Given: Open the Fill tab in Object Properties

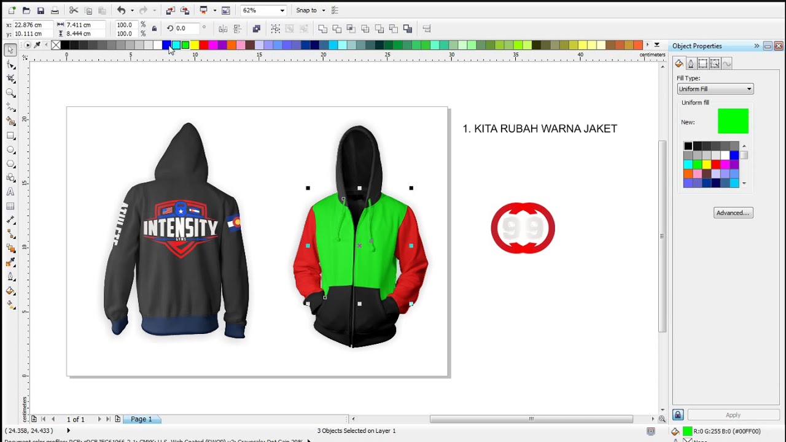Looking at the screenshot, I should tap(679, 64).
